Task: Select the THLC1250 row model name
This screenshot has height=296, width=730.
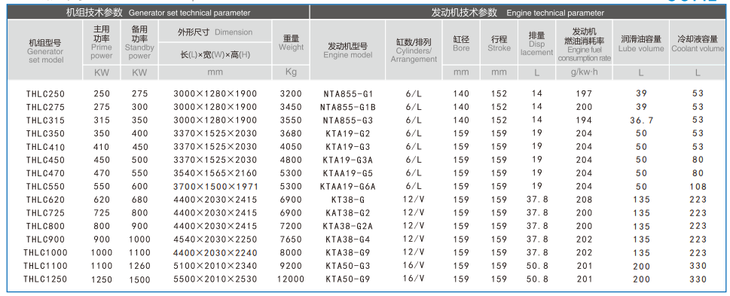Action: [x=44, y=279]
